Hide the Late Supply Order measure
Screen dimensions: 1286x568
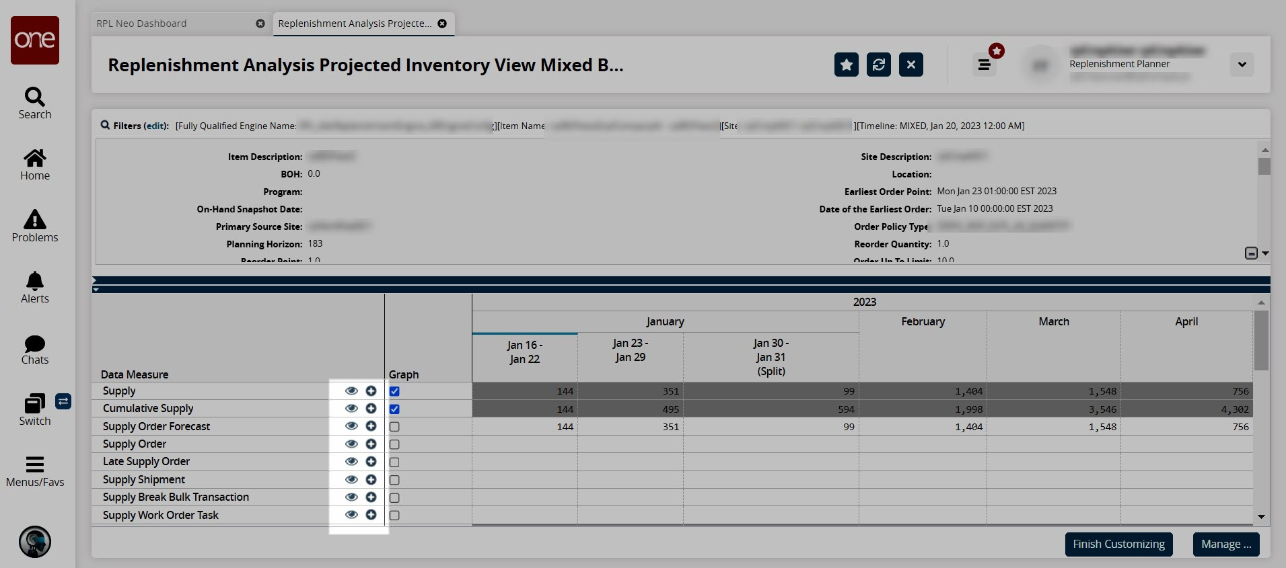(351, 461)
